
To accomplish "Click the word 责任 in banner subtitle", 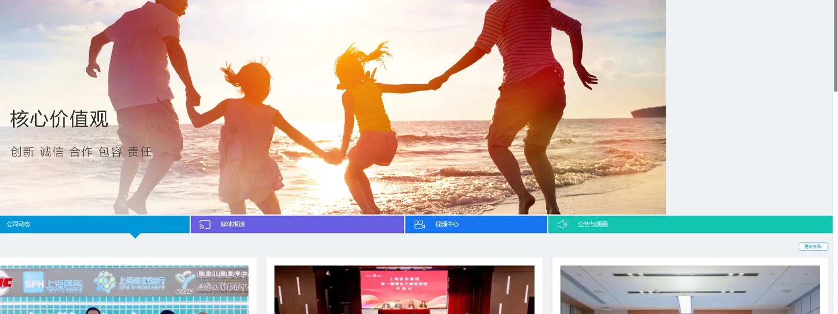I will [140, 152].
